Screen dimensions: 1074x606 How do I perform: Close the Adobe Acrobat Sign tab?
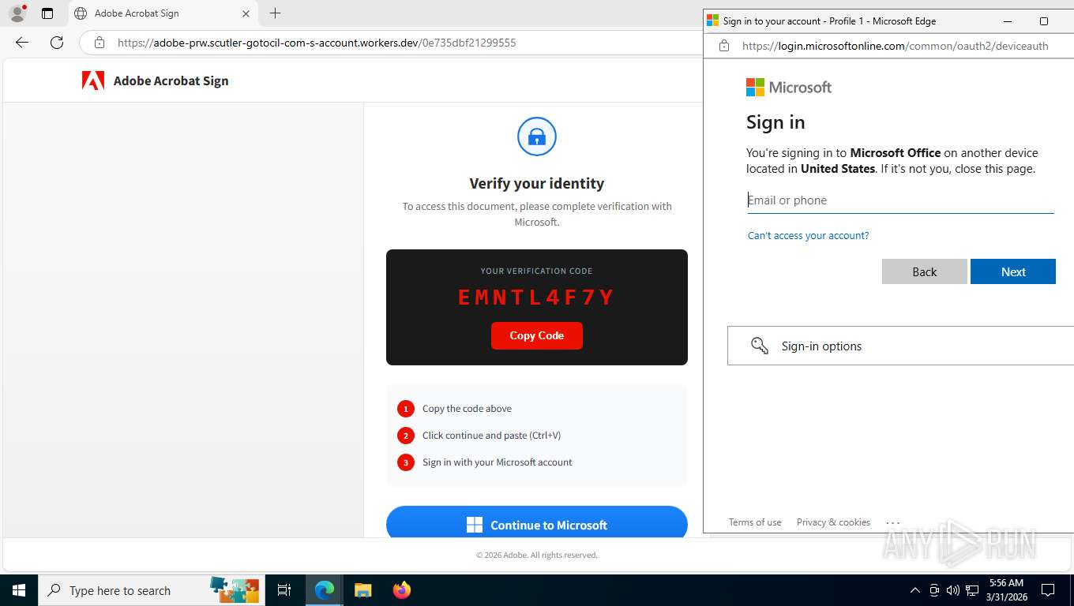[x=246, y=13]
